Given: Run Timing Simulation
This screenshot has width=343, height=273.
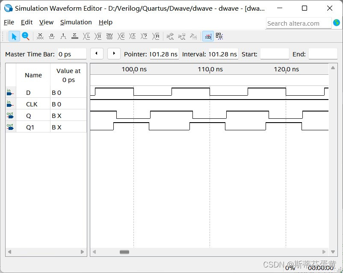Looking at the screenshot, I should [182, 36].
